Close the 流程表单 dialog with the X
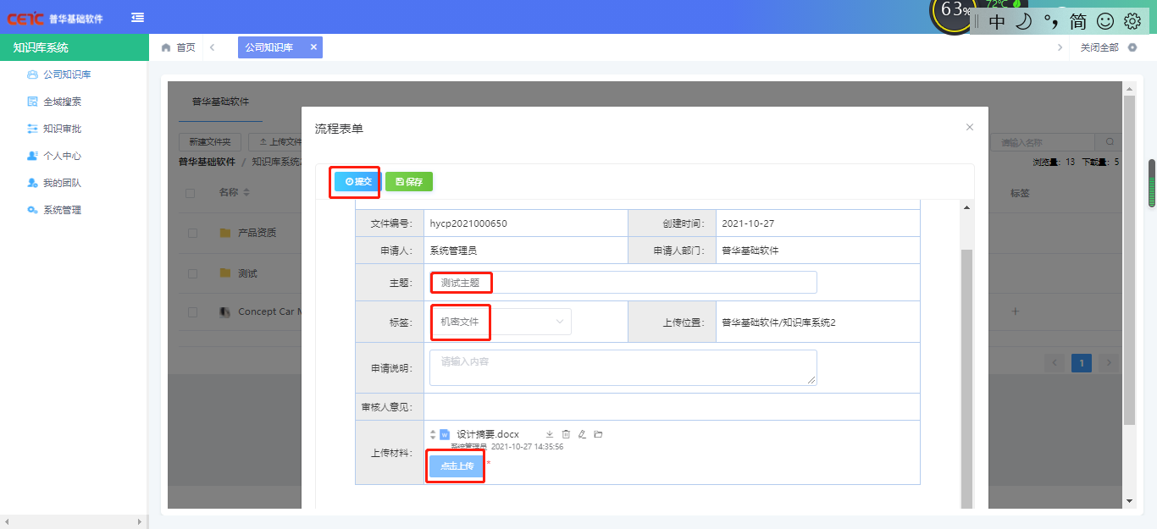 970,127
